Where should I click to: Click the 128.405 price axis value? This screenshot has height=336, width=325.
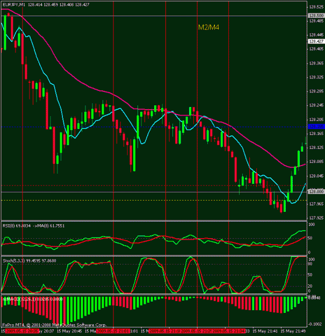click(316, 49)
